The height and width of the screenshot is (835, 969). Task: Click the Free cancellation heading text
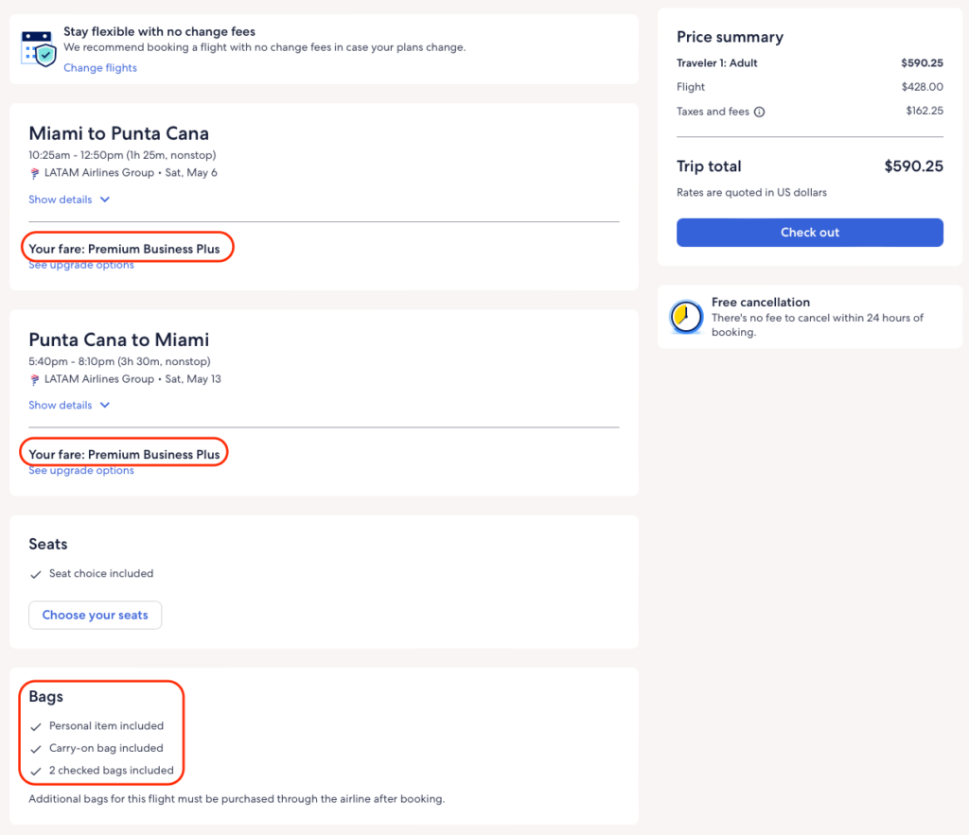760,303
